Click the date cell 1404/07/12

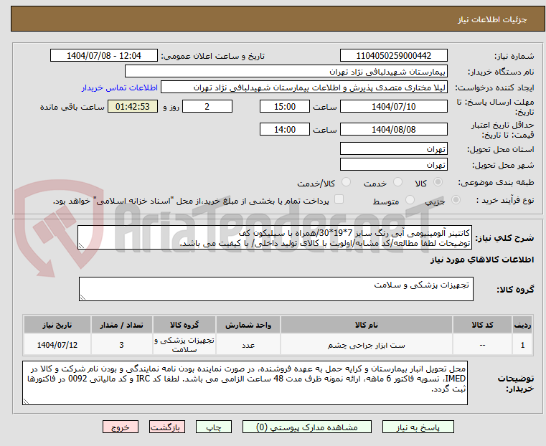click(x=57, y=345)
